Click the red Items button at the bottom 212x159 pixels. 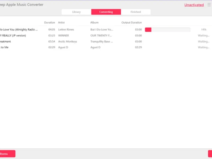pyautogui.click(x=8, y=154)
